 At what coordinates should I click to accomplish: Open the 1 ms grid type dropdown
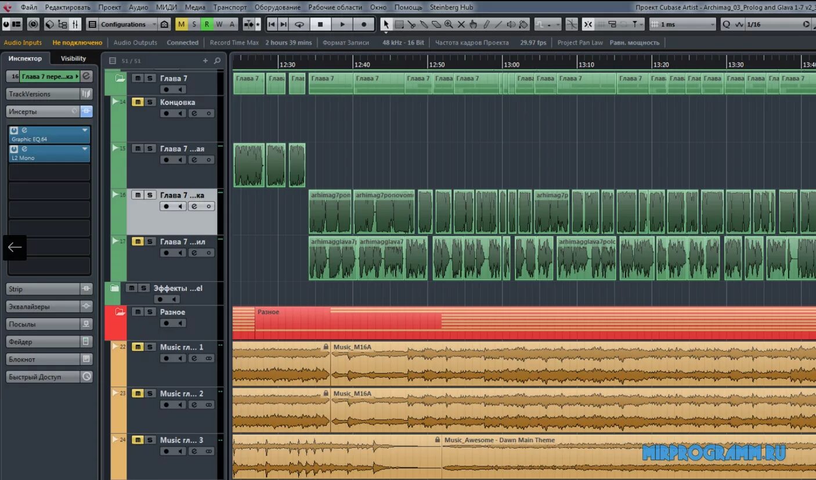pos(683,24)
